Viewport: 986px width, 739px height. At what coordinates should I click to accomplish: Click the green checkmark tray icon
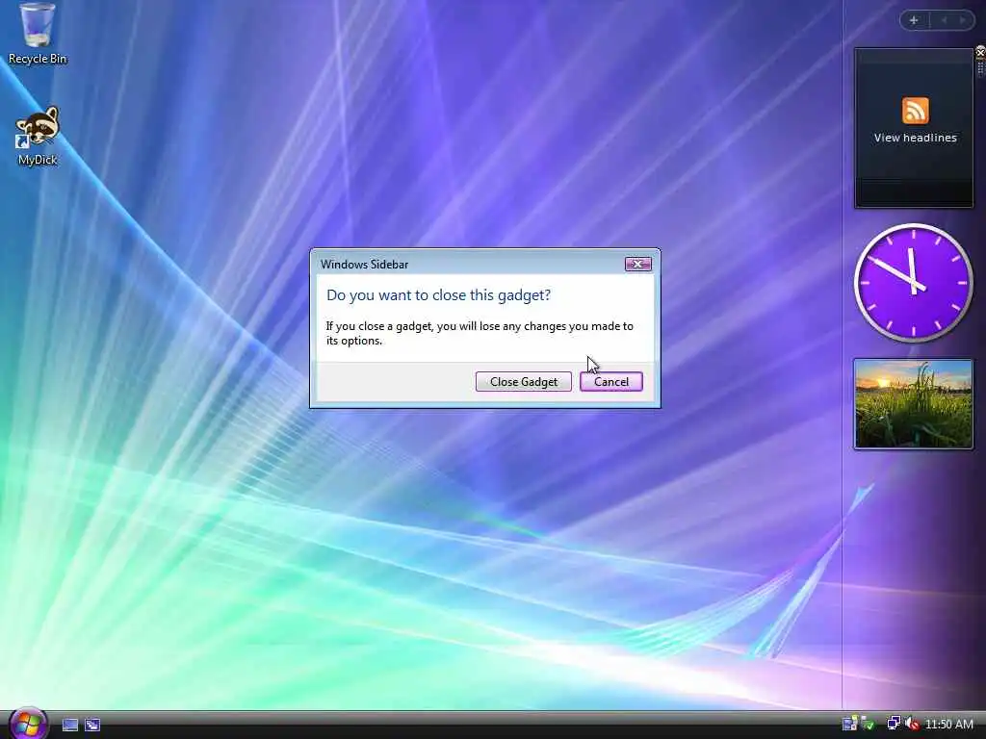pyautogui.click(x=869, y=724)
